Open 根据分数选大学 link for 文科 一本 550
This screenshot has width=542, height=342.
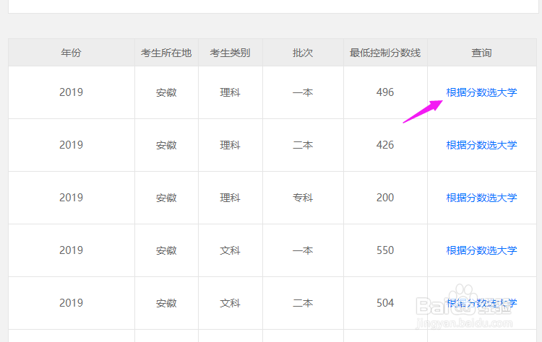point(481,250)
